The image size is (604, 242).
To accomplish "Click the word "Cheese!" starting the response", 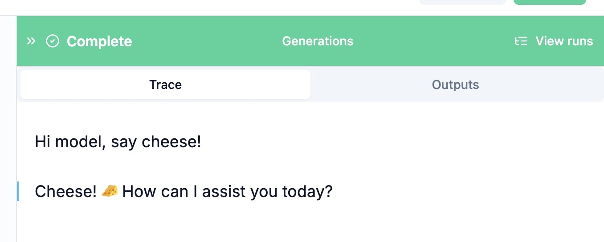I will [x=65, y=192].
